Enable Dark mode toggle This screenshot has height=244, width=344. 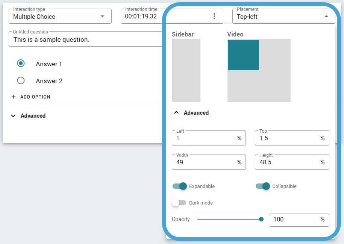coord(179,203)
